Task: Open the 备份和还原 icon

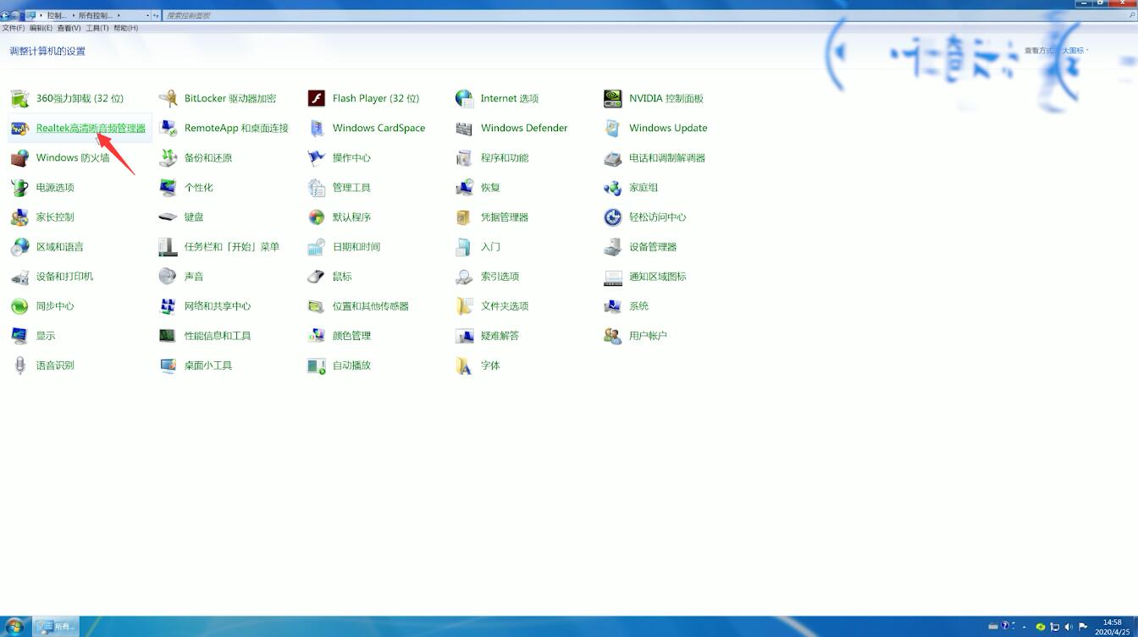Action: click(x=168, y=158)
